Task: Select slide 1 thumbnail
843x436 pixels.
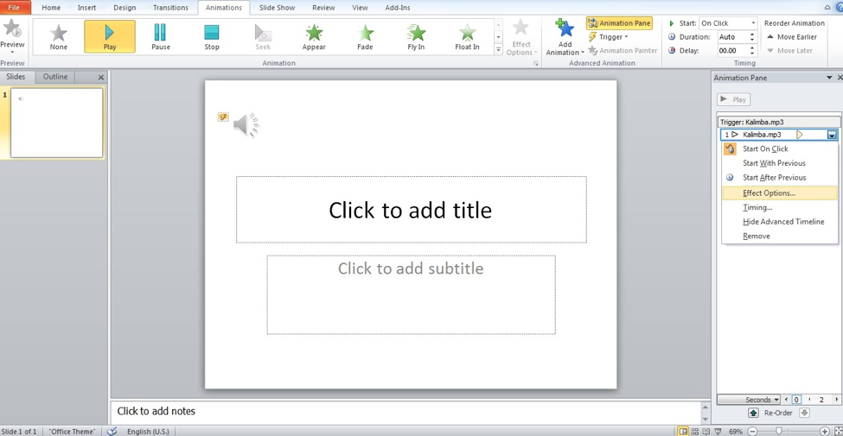Action: click(56, 123)
